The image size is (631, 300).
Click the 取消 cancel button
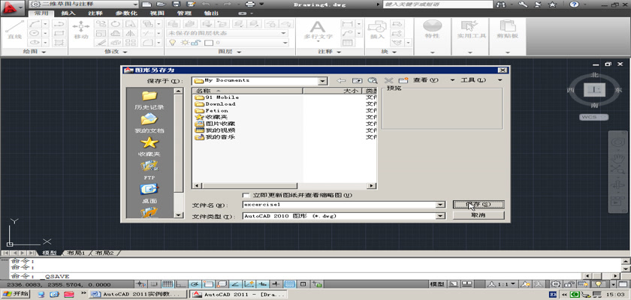479,215
